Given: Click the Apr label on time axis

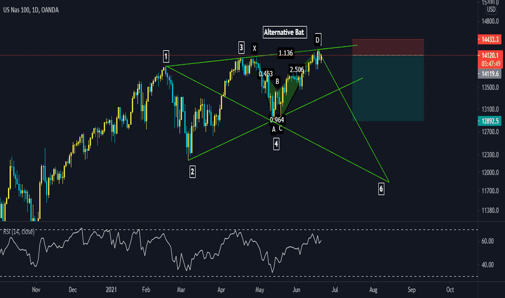Looking at the screenshot, I should [x=221, y=290].
